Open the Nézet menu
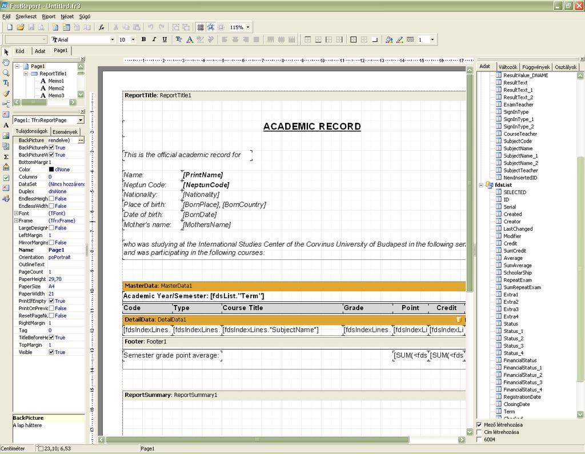Viewport: 585px width, 454px height. point(67,17)
